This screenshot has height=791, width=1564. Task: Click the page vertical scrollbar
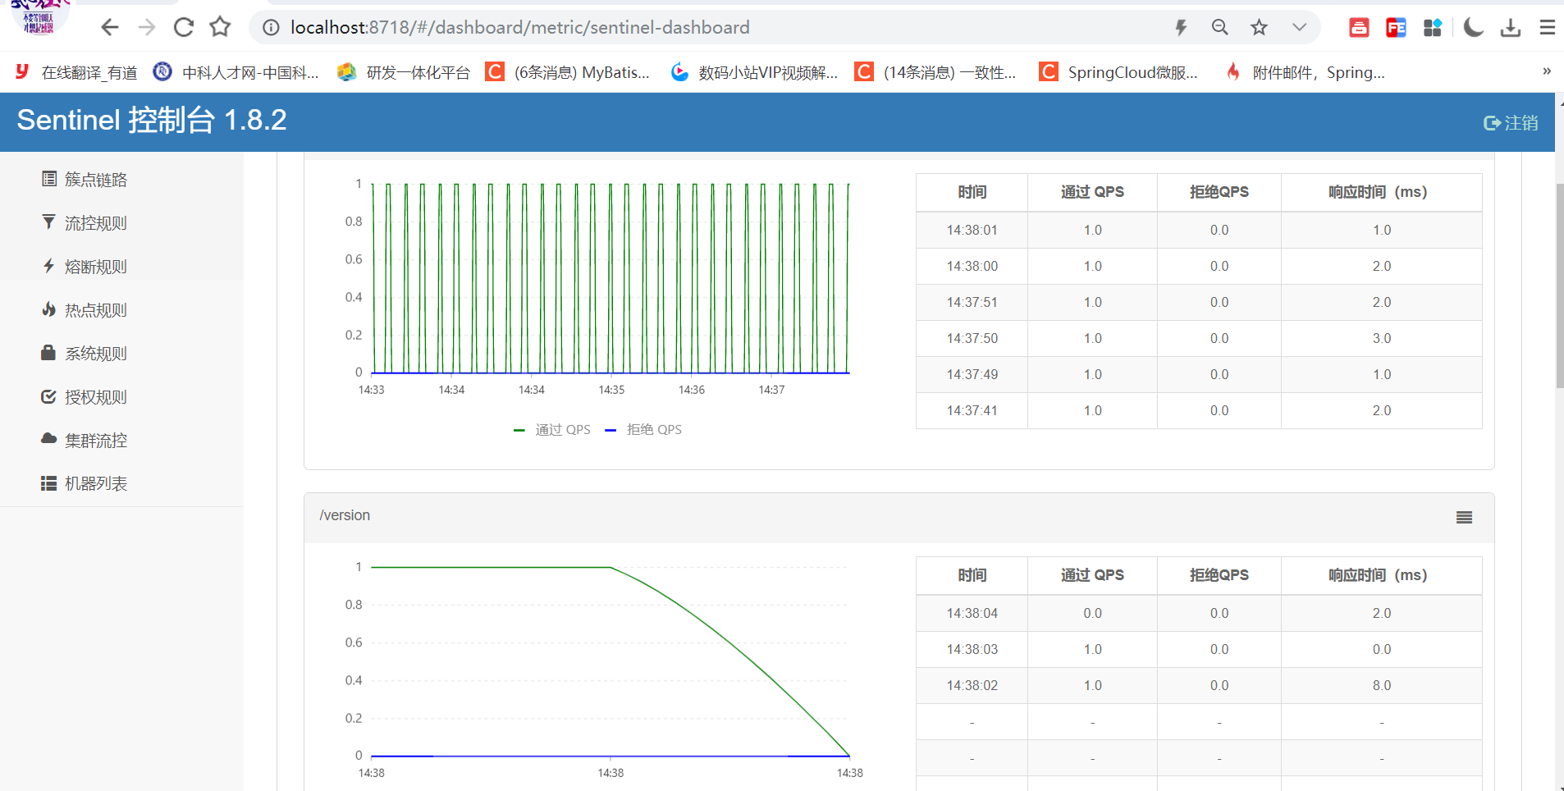click(1560, 286)
